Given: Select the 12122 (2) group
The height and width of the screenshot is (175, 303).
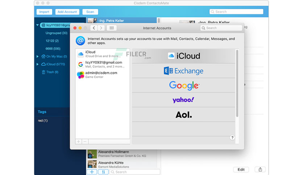Looking at the screenshot, I should (52, 41).
